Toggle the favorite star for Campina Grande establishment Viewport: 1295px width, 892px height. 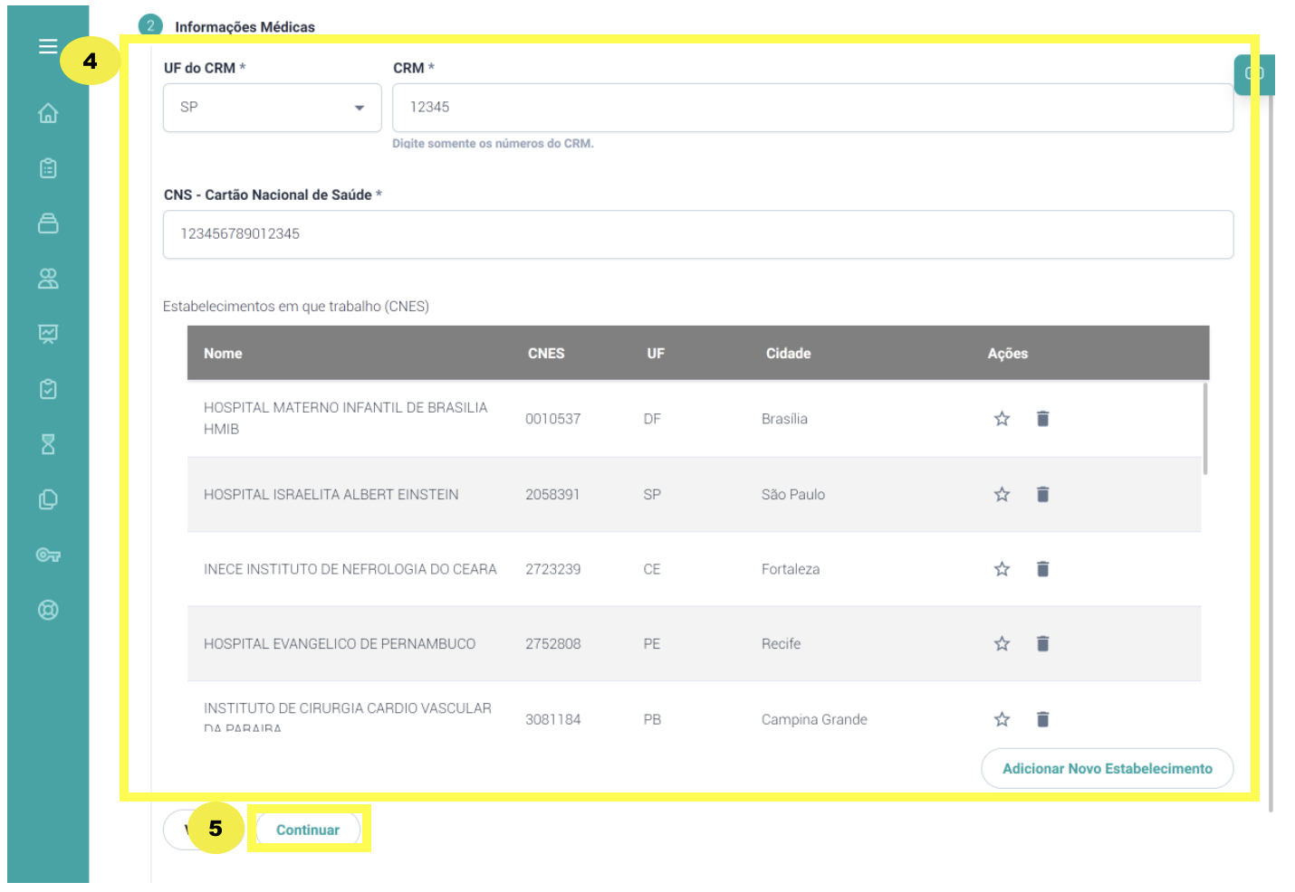[x=1002, y=719]
